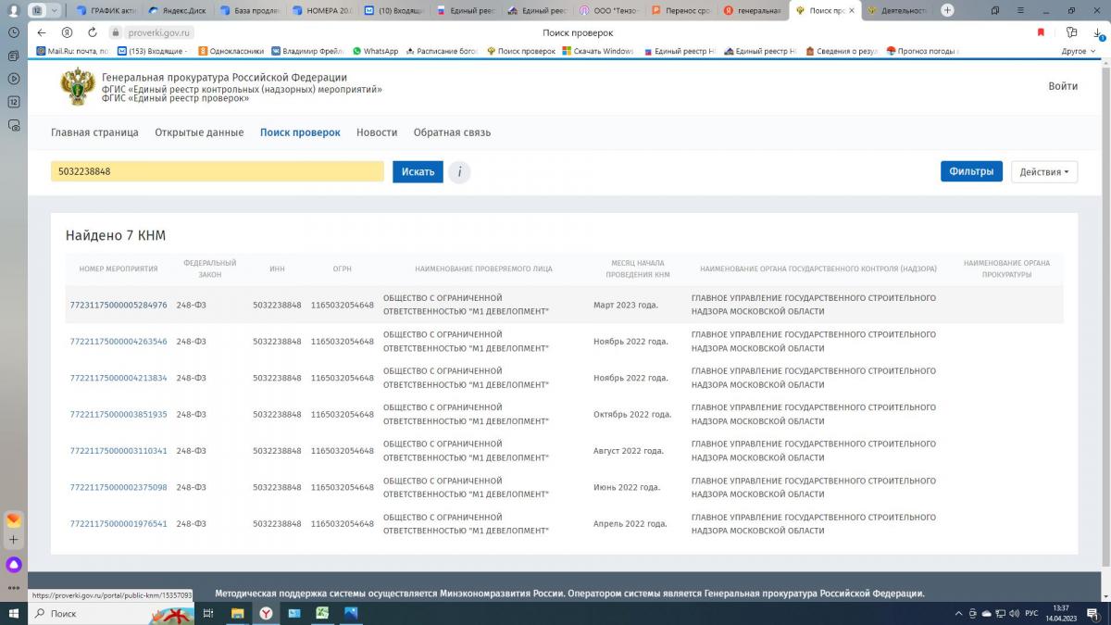Screen dimensions: 1111x625
Task: Click the search field containing 5032238848
Action: coord(218,171)
